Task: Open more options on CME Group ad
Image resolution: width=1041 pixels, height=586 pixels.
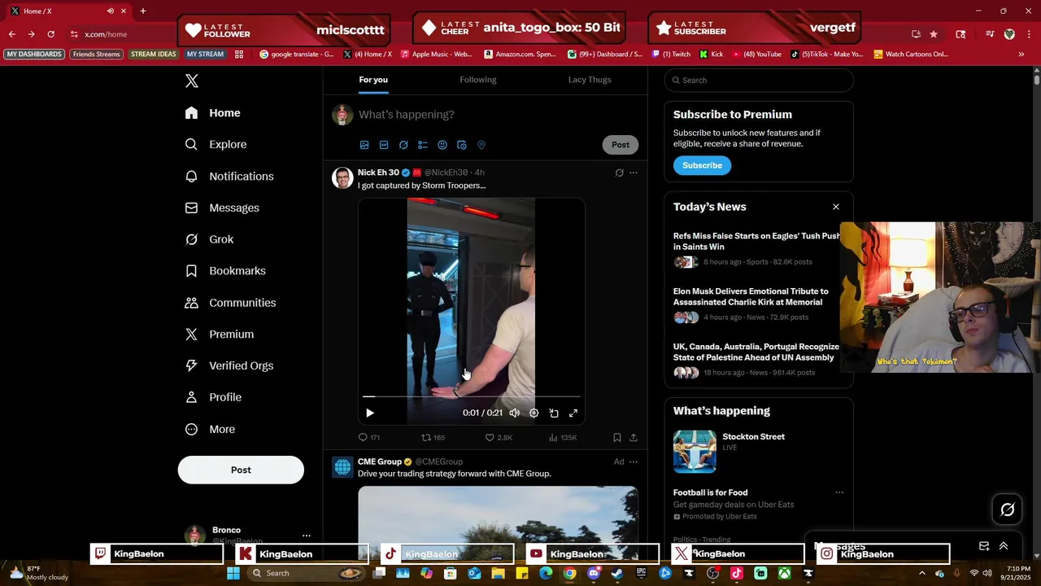Action: click(x=634, y=462)
